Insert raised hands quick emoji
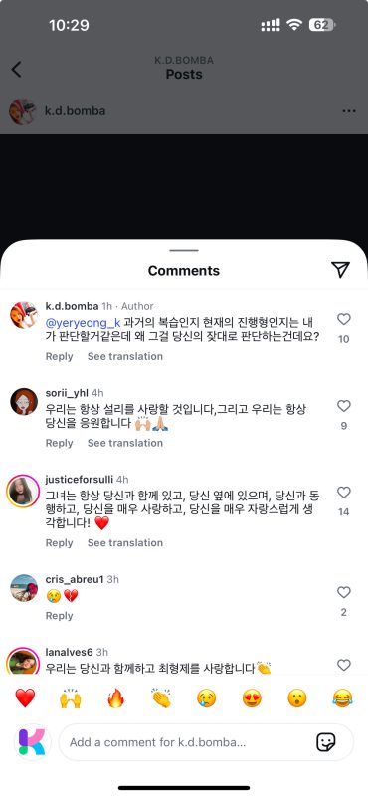The image size is (368, 797). (71, 697)
